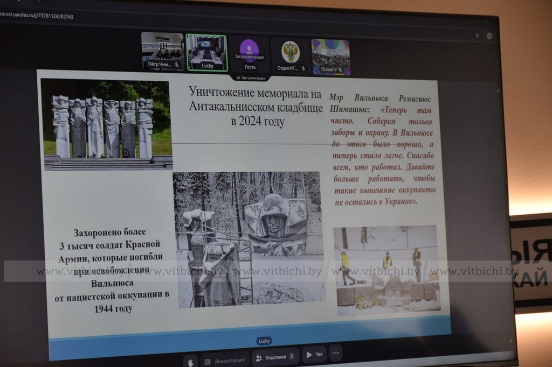
Task: Open the Участники participants list
Action: pyautogui.click(x=275, y=357)
